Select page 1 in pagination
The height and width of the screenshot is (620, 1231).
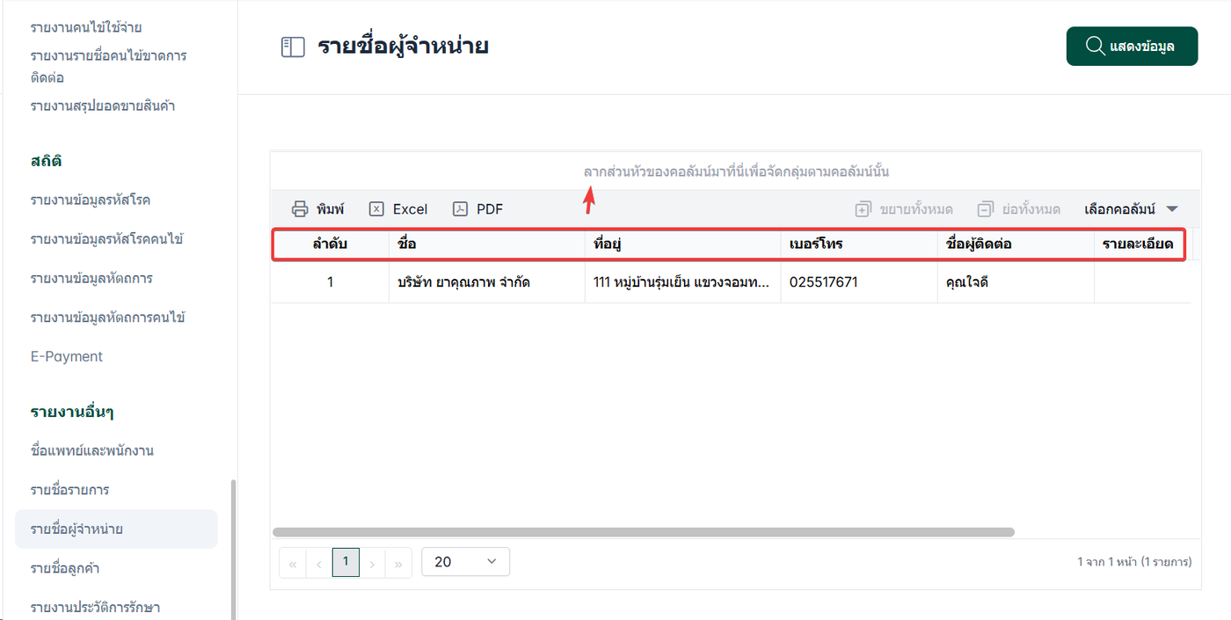point(346,562)
